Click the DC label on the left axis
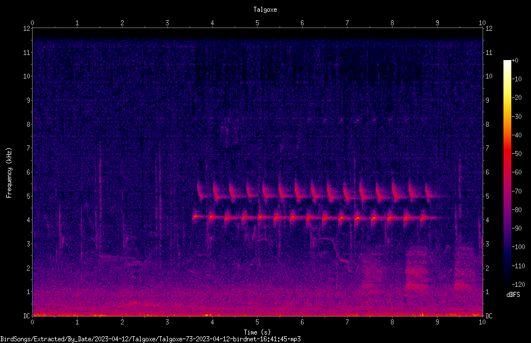This screenshot has width=531, height=343. [26, 316]
